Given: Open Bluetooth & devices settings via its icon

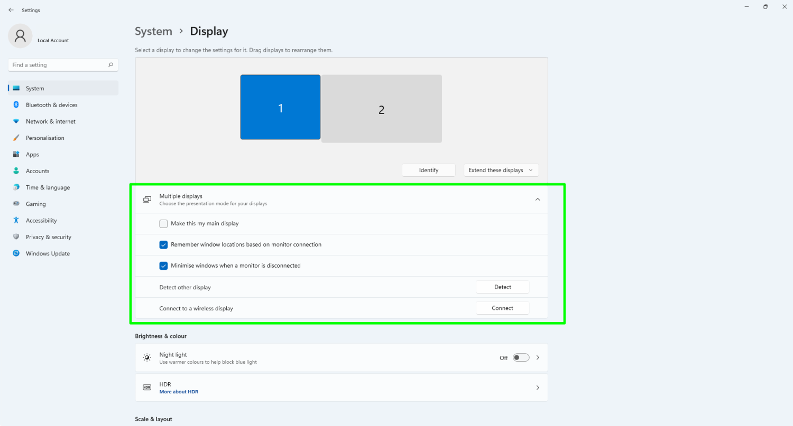Looking at the screenshot, I should pyautogui.click(x=16, y=105).
